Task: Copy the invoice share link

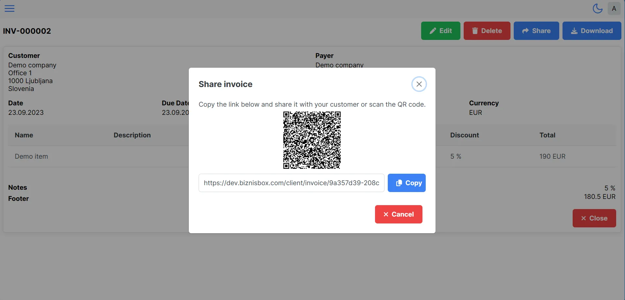Action: click(x=406, y=183)
